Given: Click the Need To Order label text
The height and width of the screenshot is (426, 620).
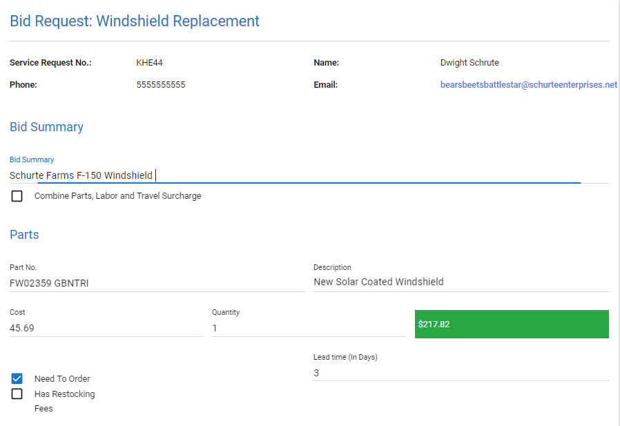Looking at the screenshot, I should tap(62, 379).
